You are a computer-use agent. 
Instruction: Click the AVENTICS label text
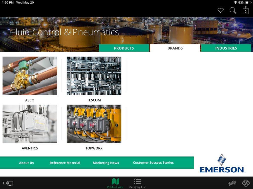click(x=30, y=148)
